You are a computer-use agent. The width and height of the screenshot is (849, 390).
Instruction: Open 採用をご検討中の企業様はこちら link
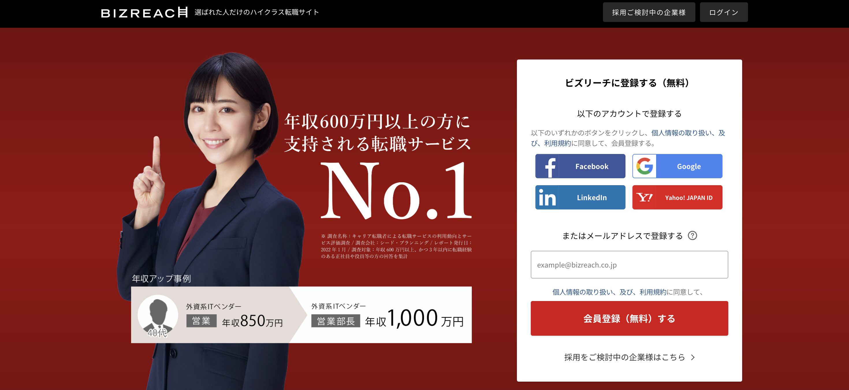point(625,357)
